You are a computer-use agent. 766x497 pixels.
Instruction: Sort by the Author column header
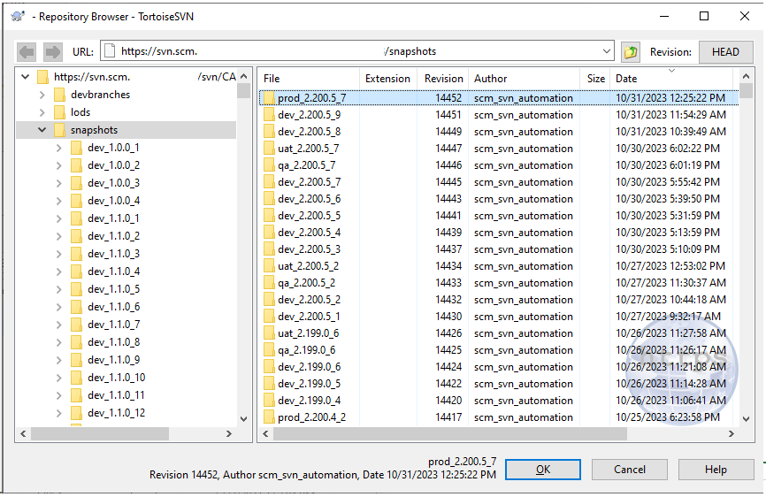click(x=525, y=79)
